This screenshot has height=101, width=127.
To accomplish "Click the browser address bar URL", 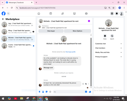I will (37, 8).
